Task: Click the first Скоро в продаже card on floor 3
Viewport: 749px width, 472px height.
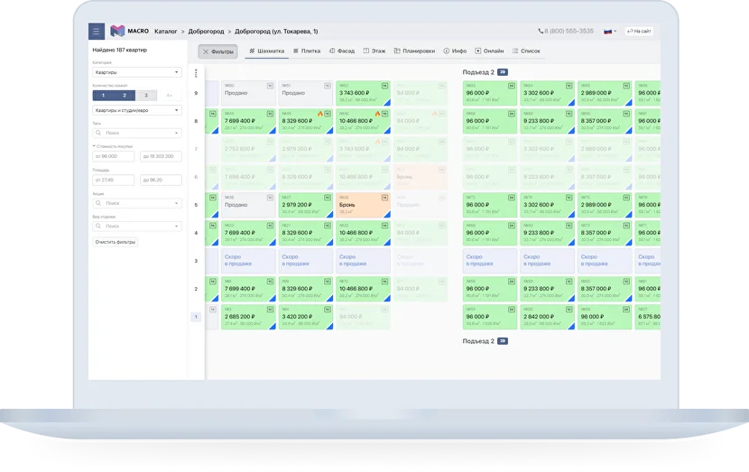Action: click(248, 261)
